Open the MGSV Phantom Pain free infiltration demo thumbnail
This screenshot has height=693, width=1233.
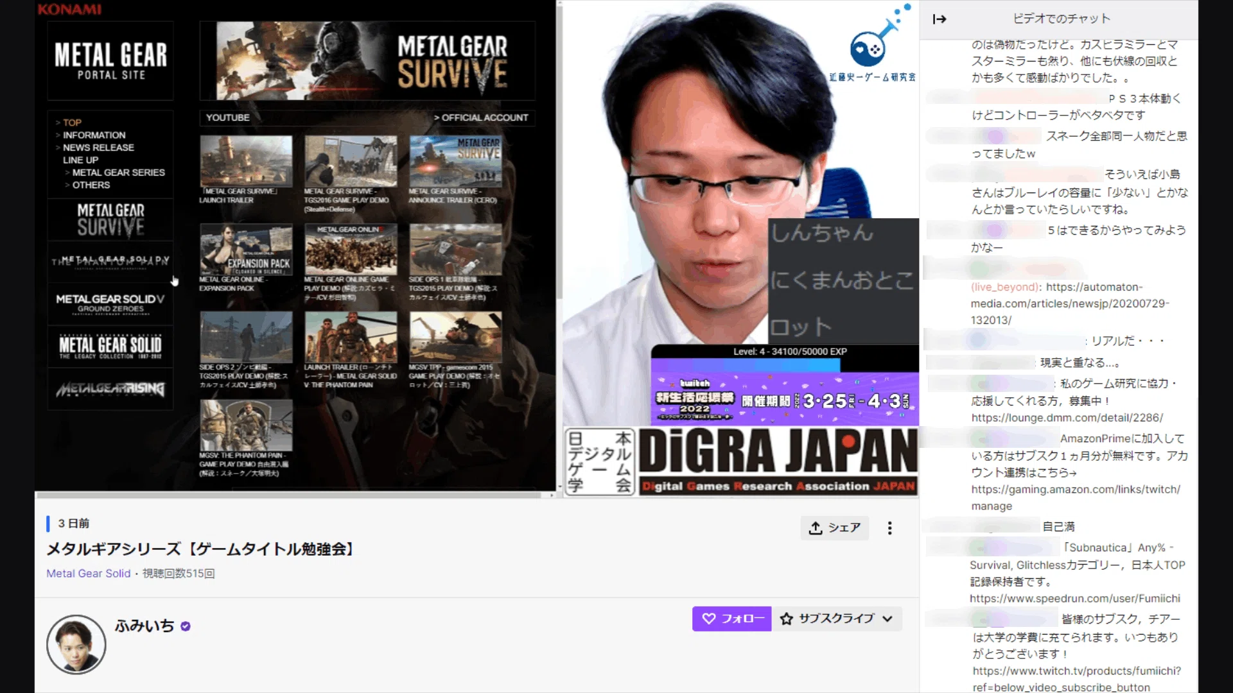246,425
